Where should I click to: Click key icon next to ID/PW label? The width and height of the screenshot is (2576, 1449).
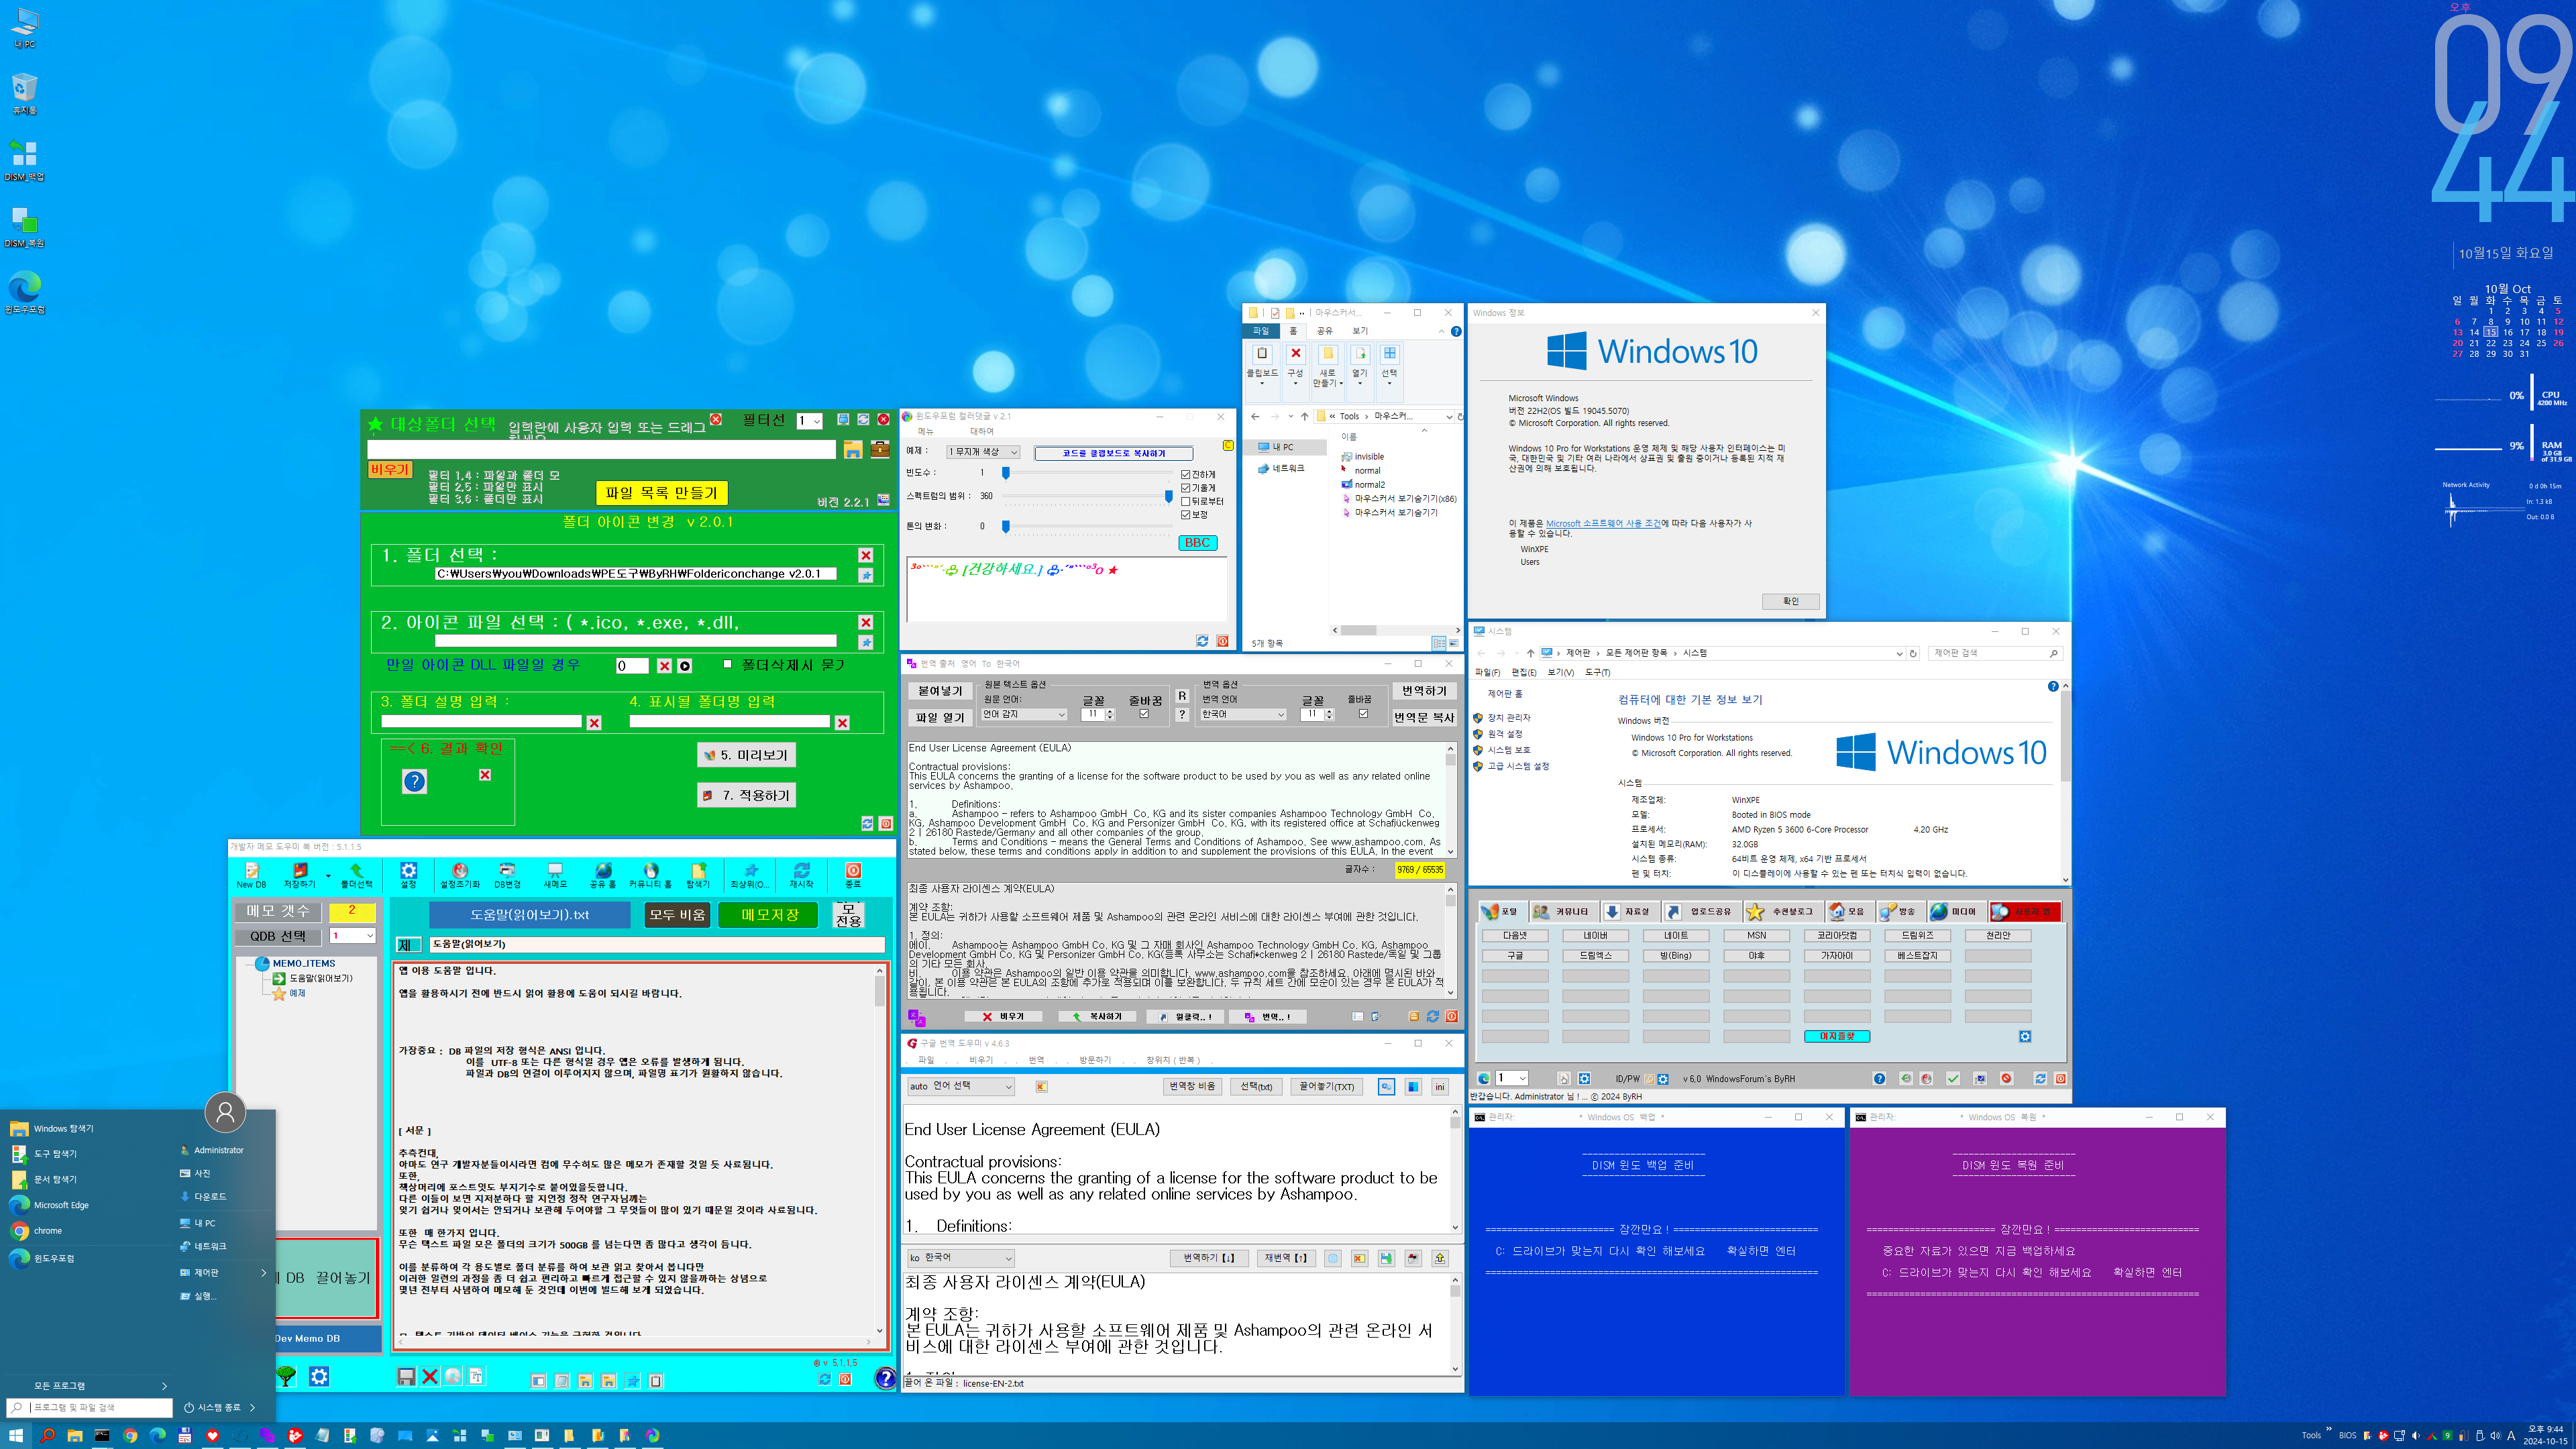click(1649, 1079)
